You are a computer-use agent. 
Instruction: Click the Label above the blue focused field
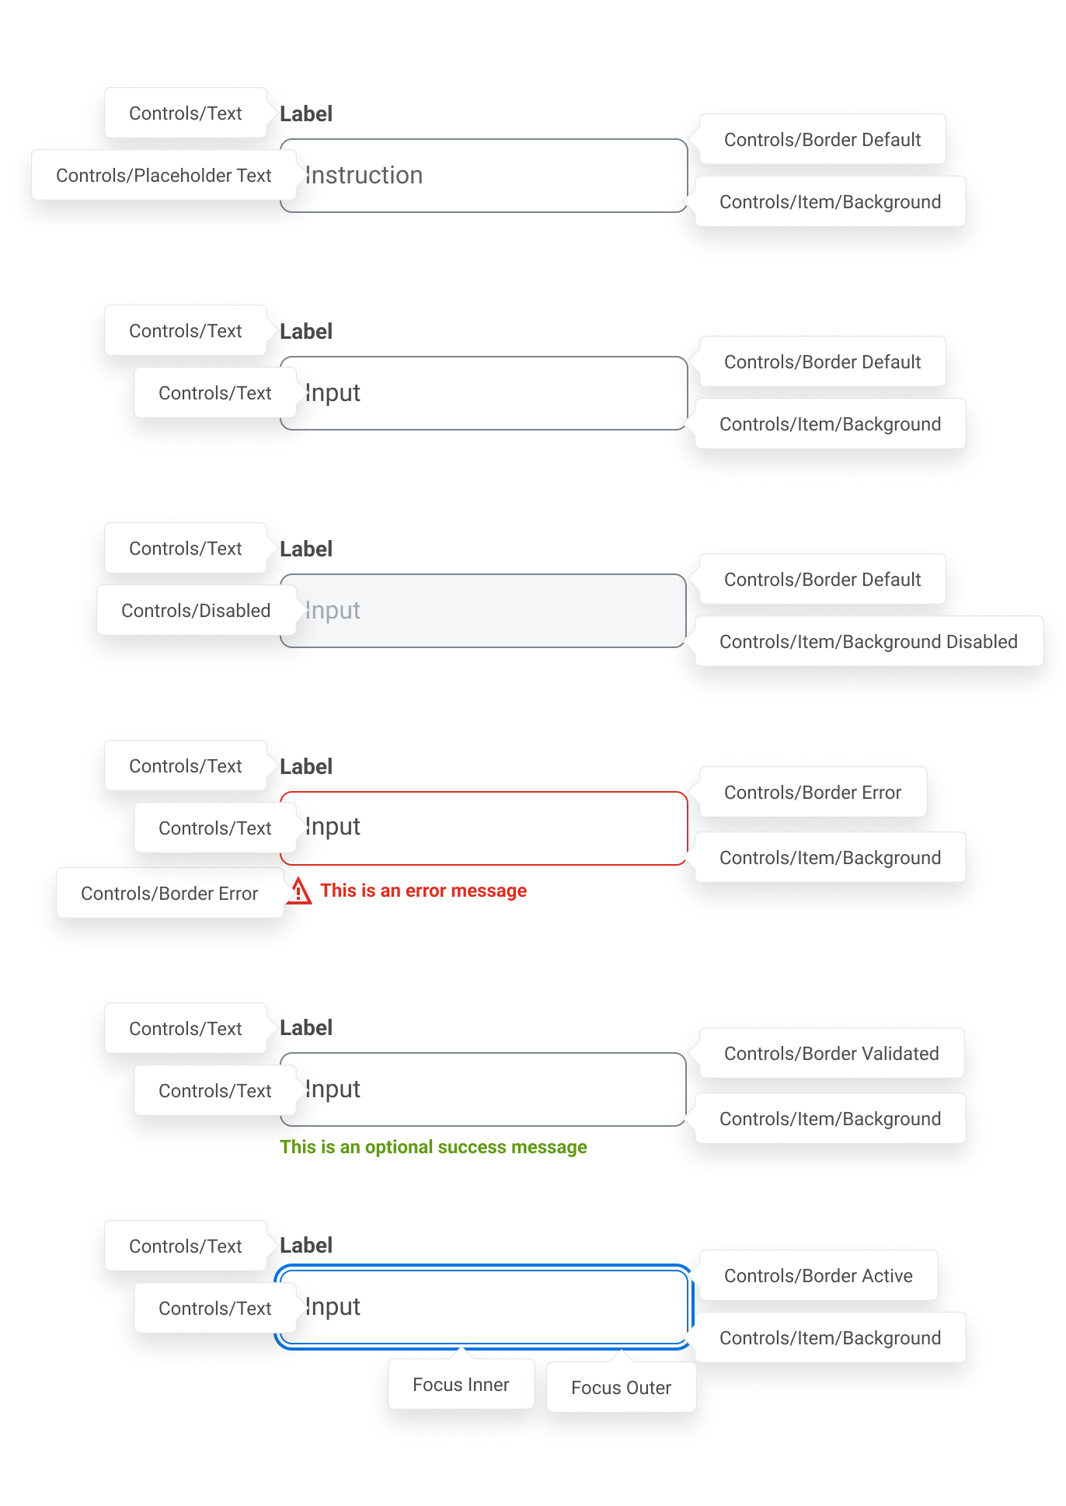tap(306, 1246)
